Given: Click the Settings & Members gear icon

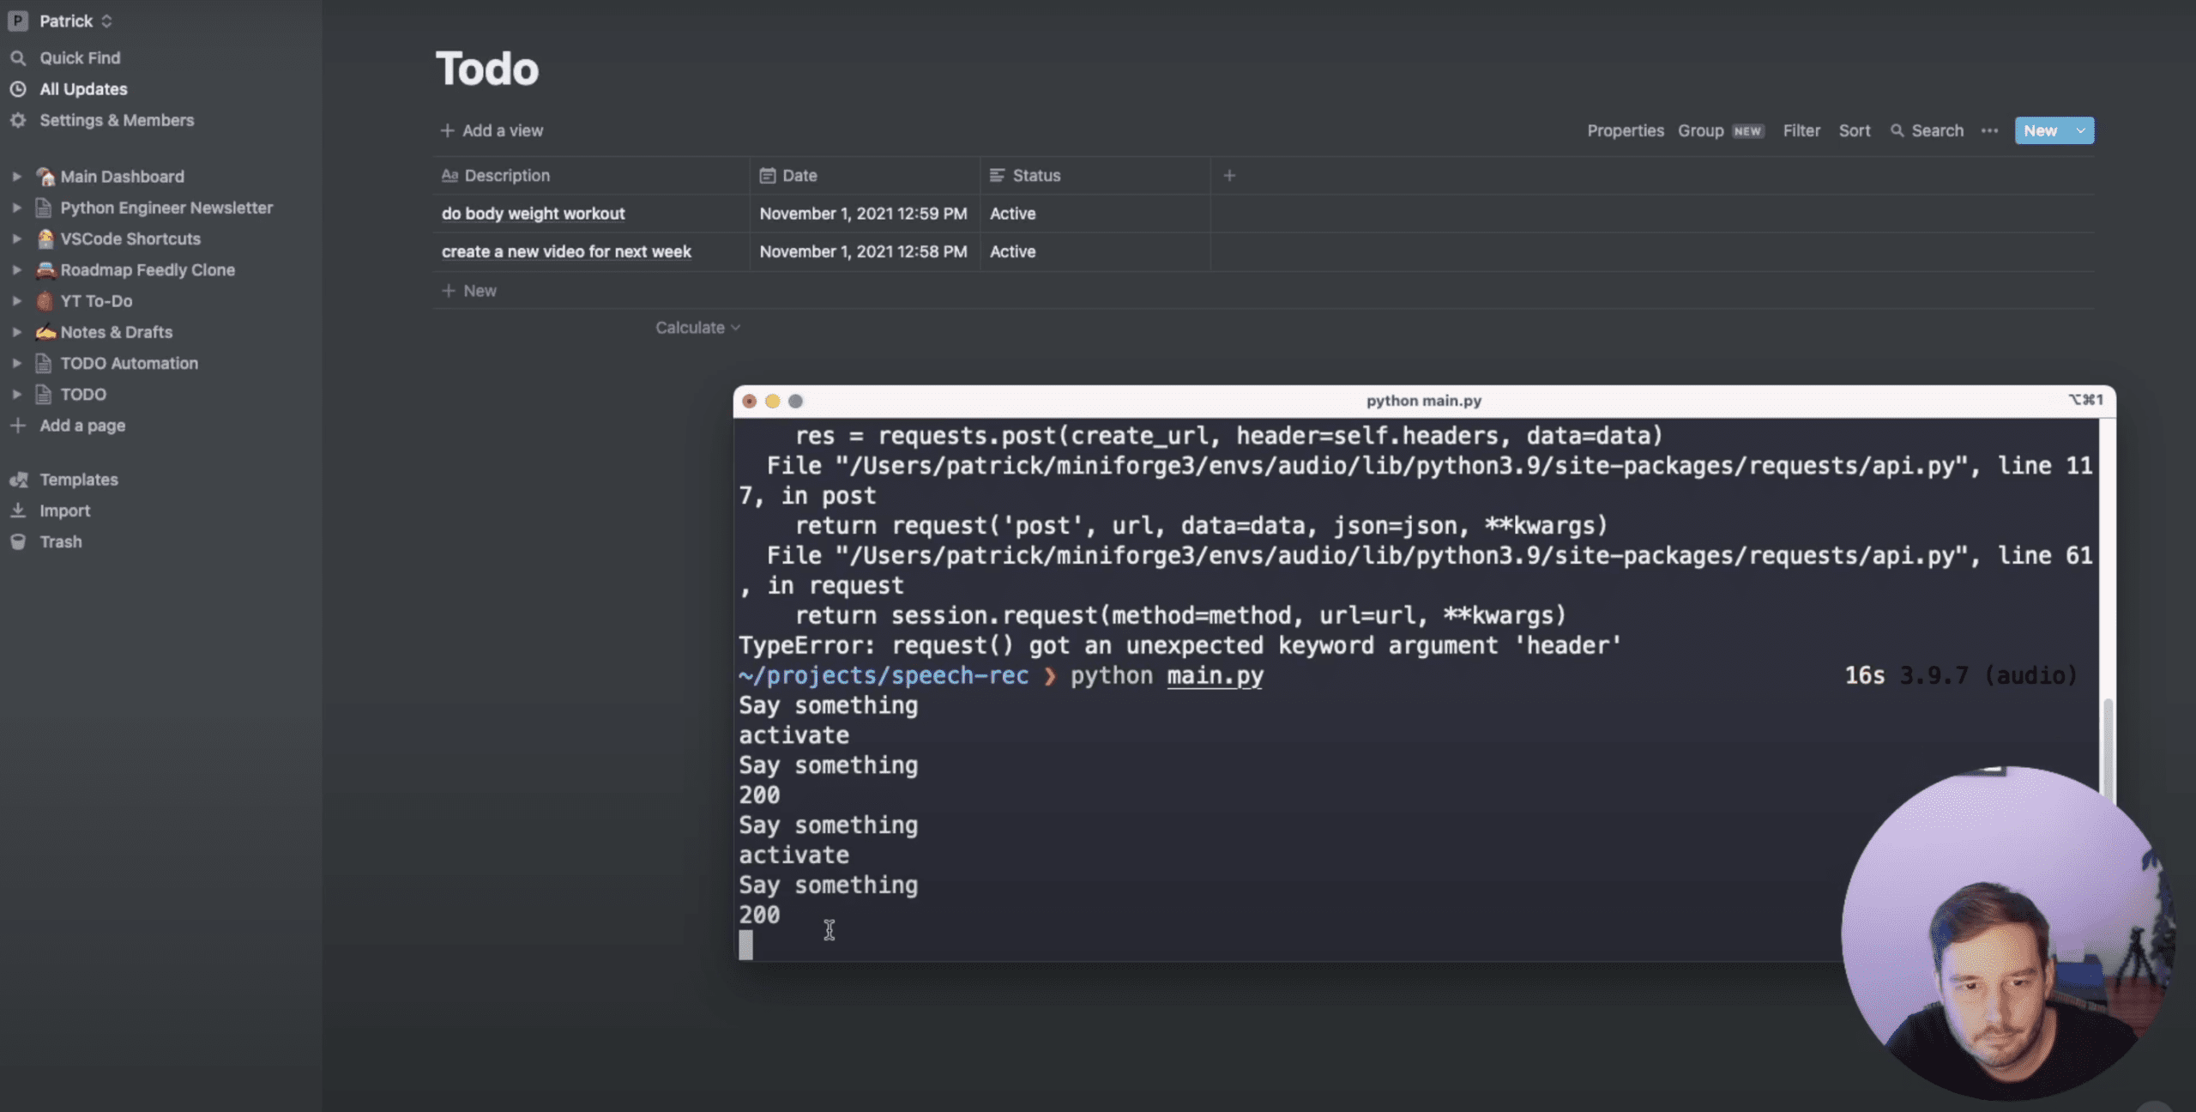Looking at the screenshot, I should 18,120.
